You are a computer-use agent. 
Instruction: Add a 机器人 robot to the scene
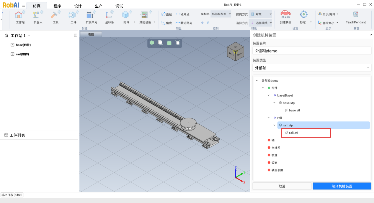(38, 17)
